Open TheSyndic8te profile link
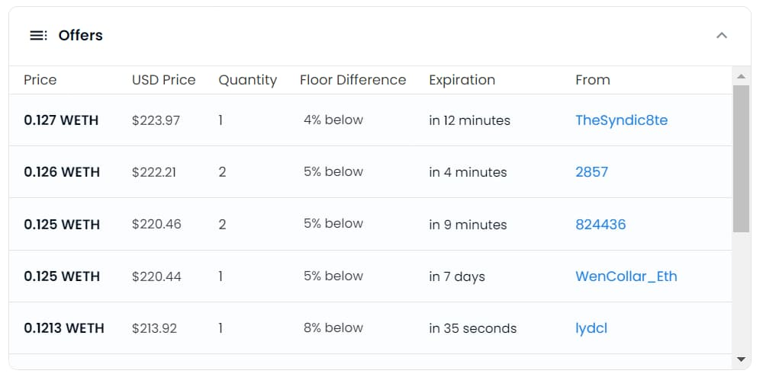Screen dimensions: 779x377 [621, 120]
